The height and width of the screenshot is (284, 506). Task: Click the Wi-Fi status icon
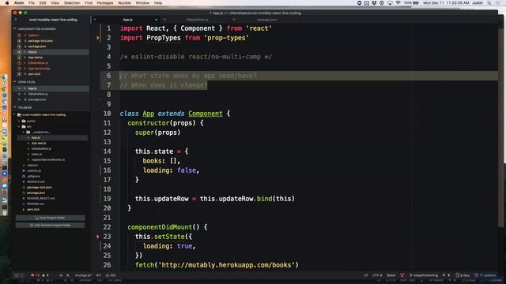[x=398, y=3]
